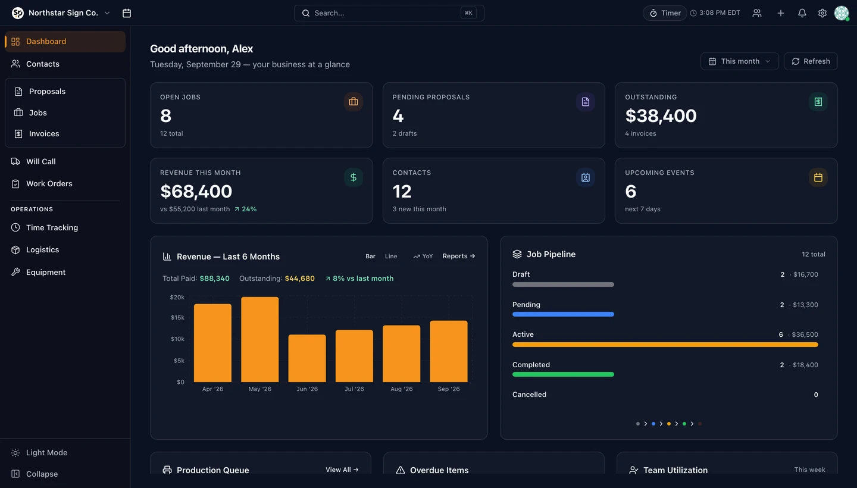Click the Pending Proposals document icon
The width and height of the screenshot is (857, 488).
pyautogui.click(x=586, y=102)
